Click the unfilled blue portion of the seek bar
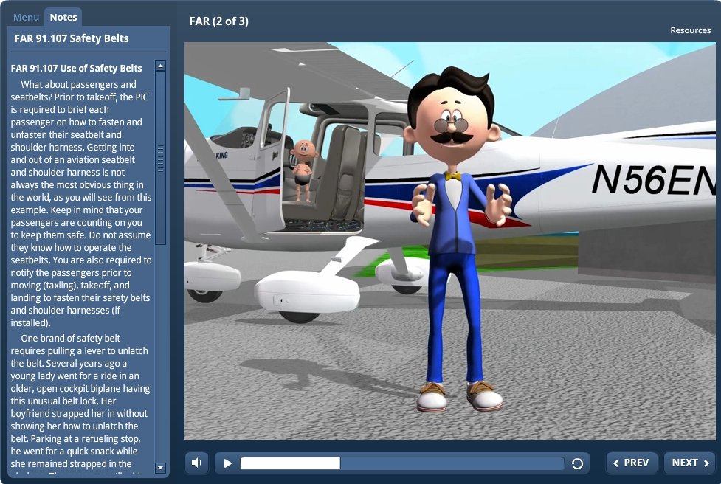The image size is (721, 484). click(x=450, y=463)
